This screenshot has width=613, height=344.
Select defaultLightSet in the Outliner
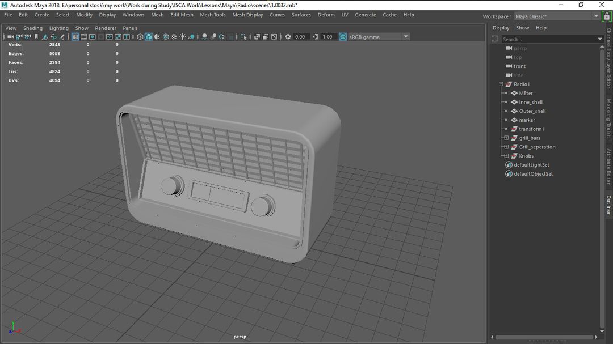point(531,165)
